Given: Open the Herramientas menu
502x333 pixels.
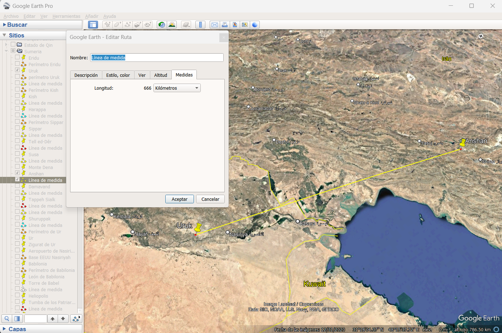Looking at the screenshot, I should (66, 16).
